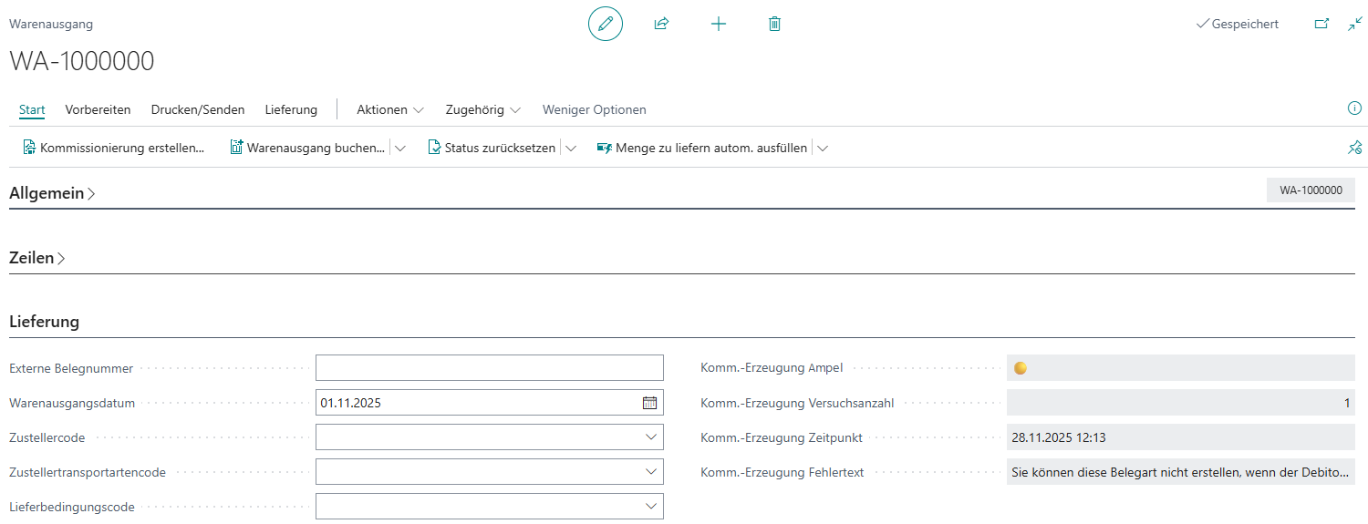
Task: Click the Gespeichert status indicator
Action: coord(1238,25)
